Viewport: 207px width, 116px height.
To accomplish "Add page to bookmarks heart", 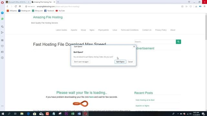I will (191, 6).
